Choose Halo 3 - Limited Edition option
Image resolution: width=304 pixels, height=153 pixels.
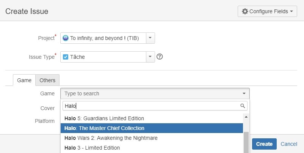(x=152, y=148)
